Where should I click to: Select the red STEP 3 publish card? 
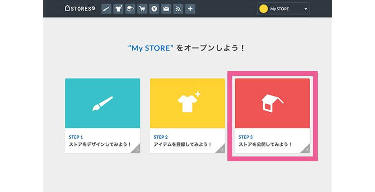(x=272, y=104)
